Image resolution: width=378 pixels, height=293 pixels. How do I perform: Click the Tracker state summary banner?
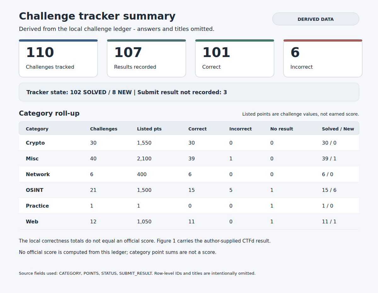[x=189, y=92]
